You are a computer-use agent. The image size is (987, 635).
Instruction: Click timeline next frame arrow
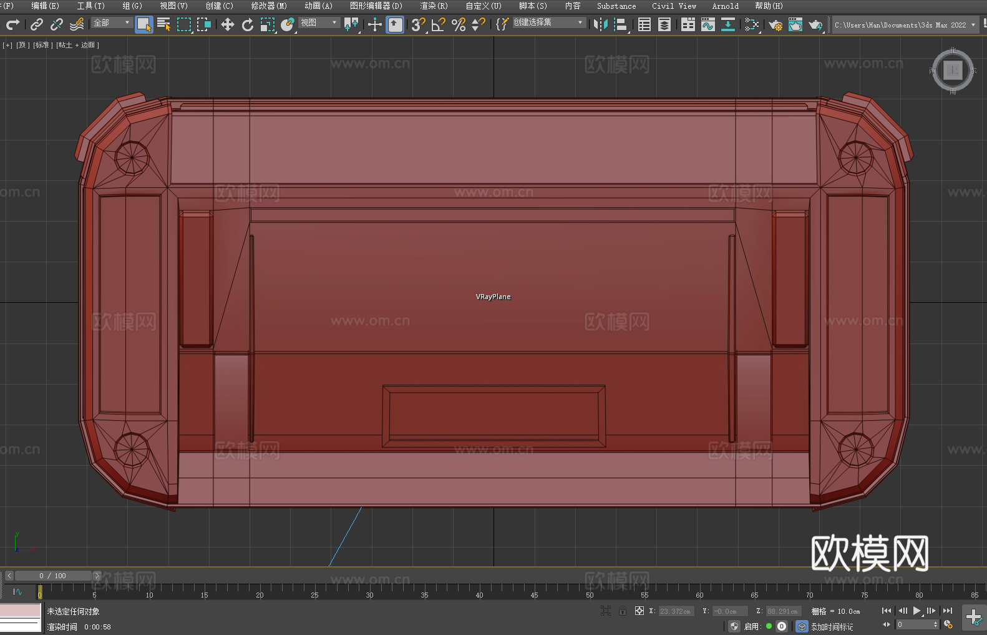[97, 576]
